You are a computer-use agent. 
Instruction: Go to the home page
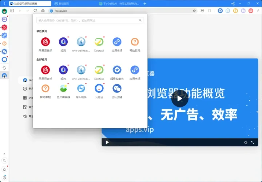click(43, 11)
